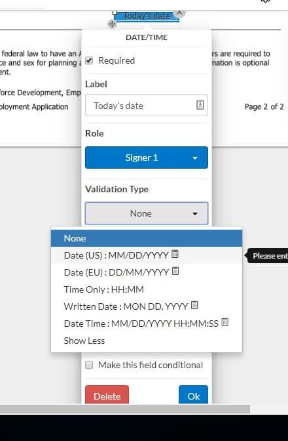Click calendar icon beside Date Time option
This screenshot has height=441, width=288.
[225, 322]
